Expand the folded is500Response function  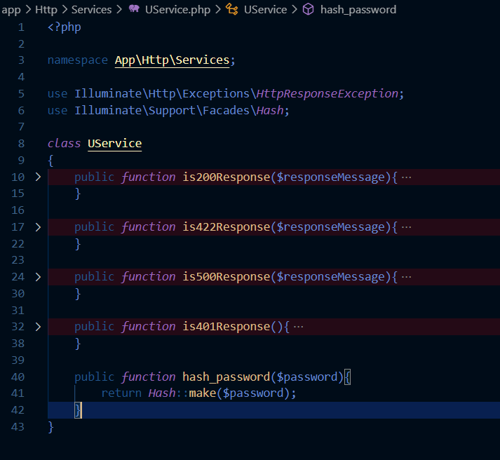pos(38,277)
